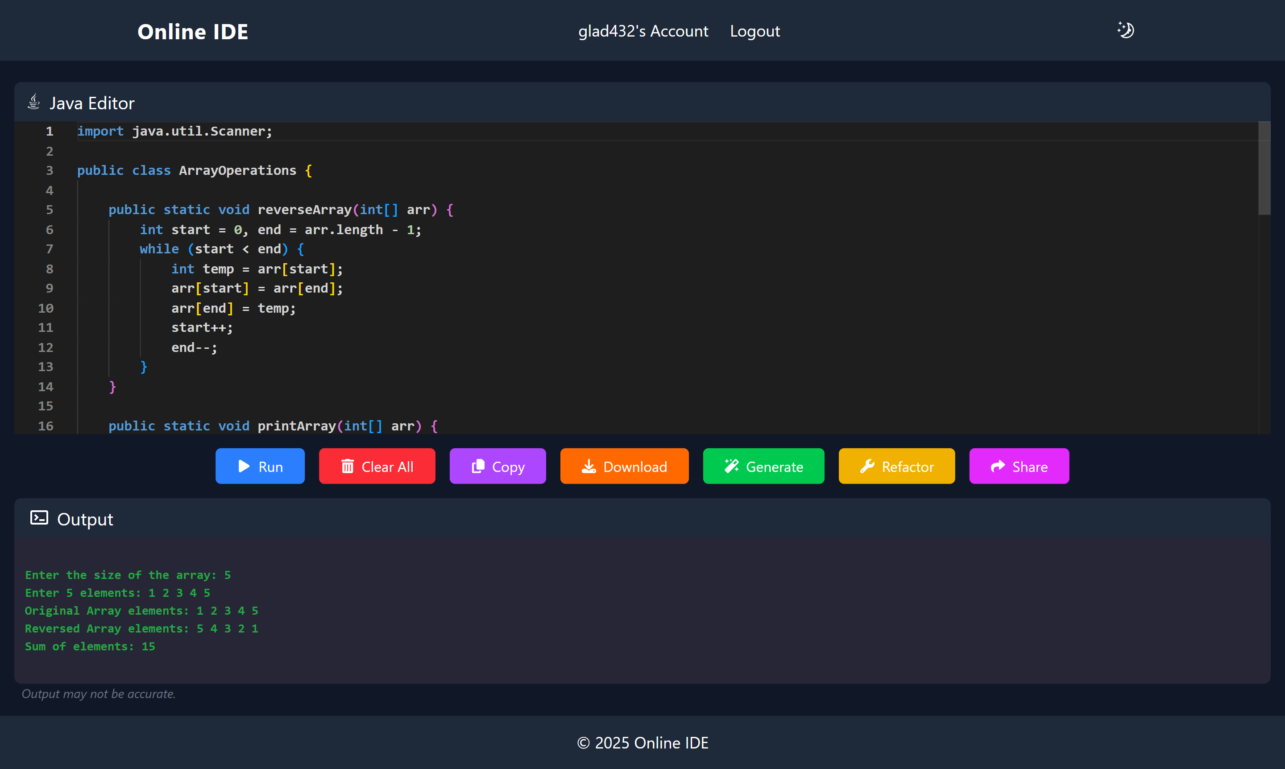The width and height of the screenshot is (1285, 769).
Task: Open glad432's Account page
Action: tap(643, 31)
